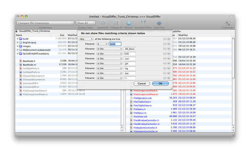Viewport: 250px width, 156px height.
Task: Expand the MyDocument.xcdatamodel item
Action: [17, 50]
